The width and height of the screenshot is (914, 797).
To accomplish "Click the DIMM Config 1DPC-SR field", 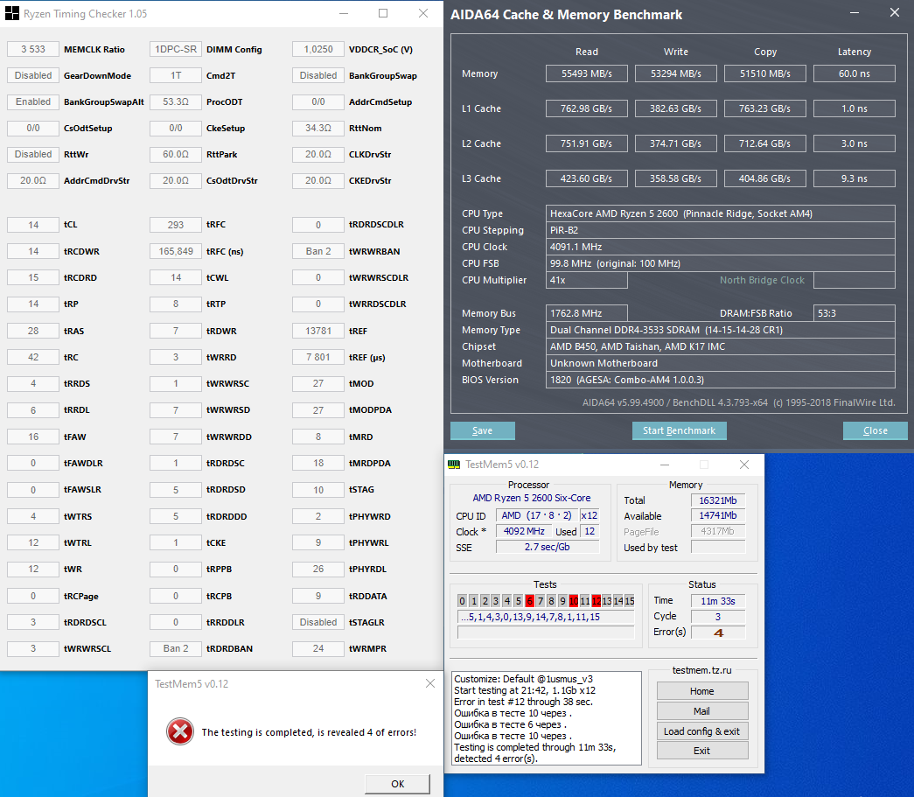I will click(x=176, y=49).
